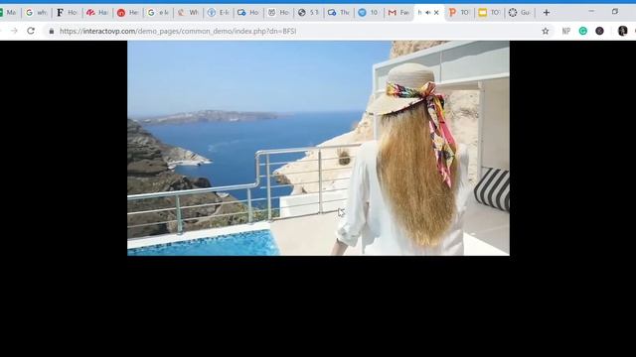Screen dimensions: 636x357
Task: Close the active interactovp tab
Action: point(436,13)
